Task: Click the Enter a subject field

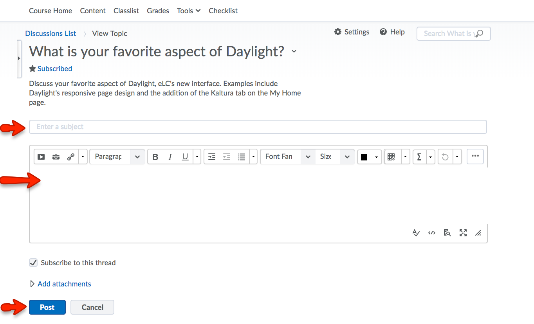Action: 258,127
